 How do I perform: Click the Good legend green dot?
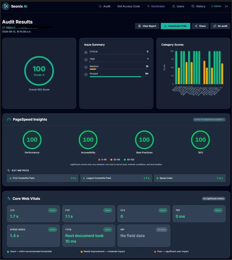click(x=8, y=252)
